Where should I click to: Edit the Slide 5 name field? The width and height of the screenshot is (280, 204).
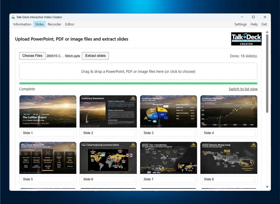(x=48, y=179)
